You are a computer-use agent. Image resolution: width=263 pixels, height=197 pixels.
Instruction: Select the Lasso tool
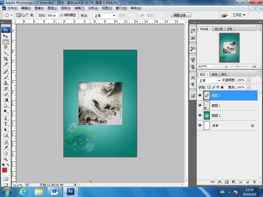6,47
